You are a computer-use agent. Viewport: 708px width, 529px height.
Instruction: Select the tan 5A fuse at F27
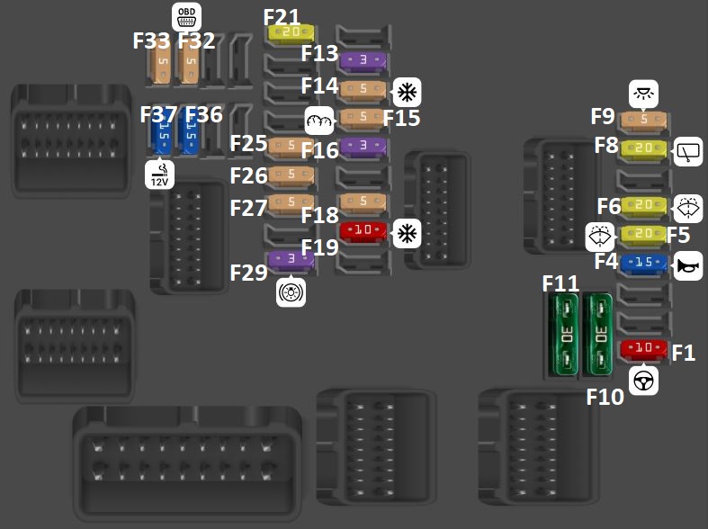[291, 202]
